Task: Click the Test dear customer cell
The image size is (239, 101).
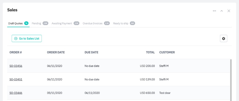Action: coord(165,93)
